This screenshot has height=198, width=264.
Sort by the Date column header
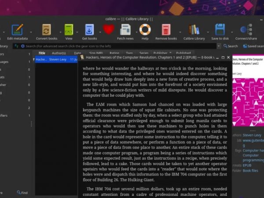pyautogui.click(x=77, y=53)
